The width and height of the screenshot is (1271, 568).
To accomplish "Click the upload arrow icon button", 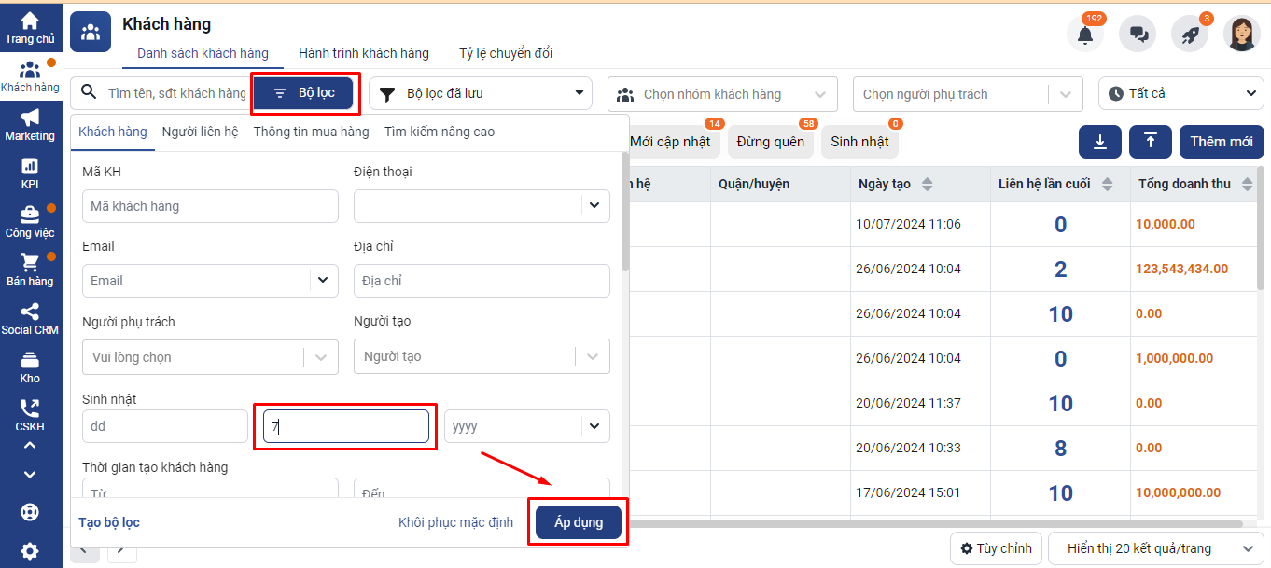I will (x=1150, y=142).
